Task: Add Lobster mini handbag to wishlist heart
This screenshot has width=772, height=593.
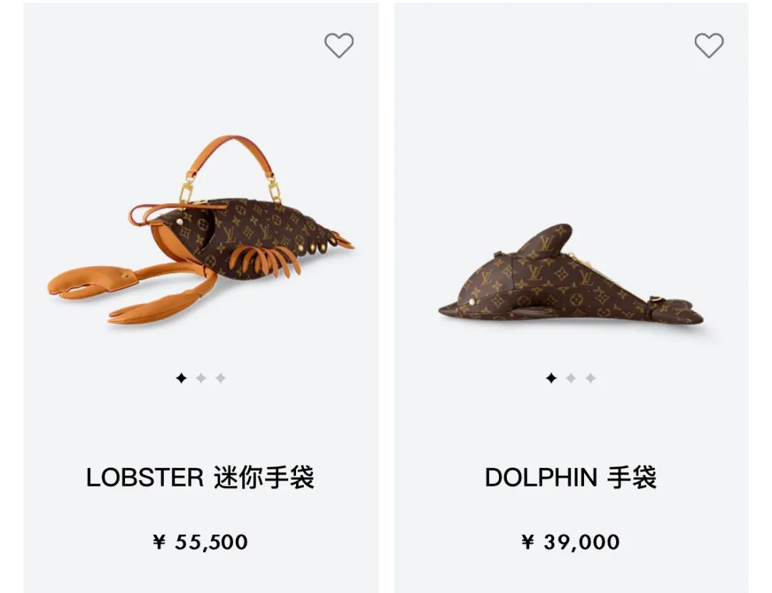Action: 339,45
